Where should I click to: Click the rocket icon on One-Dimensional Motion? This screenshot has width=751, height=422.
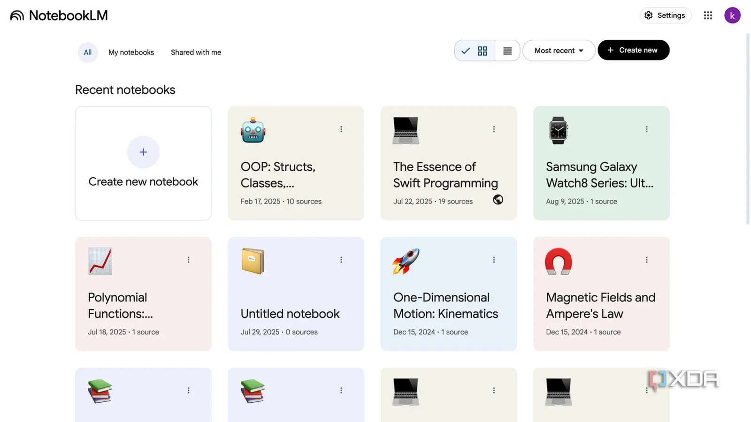pyautogui.click(x=406, y=261)
